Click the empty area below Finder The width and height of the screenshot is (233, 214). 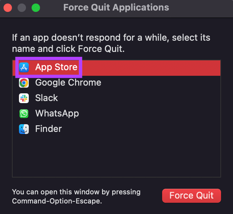tap(116, 156)
